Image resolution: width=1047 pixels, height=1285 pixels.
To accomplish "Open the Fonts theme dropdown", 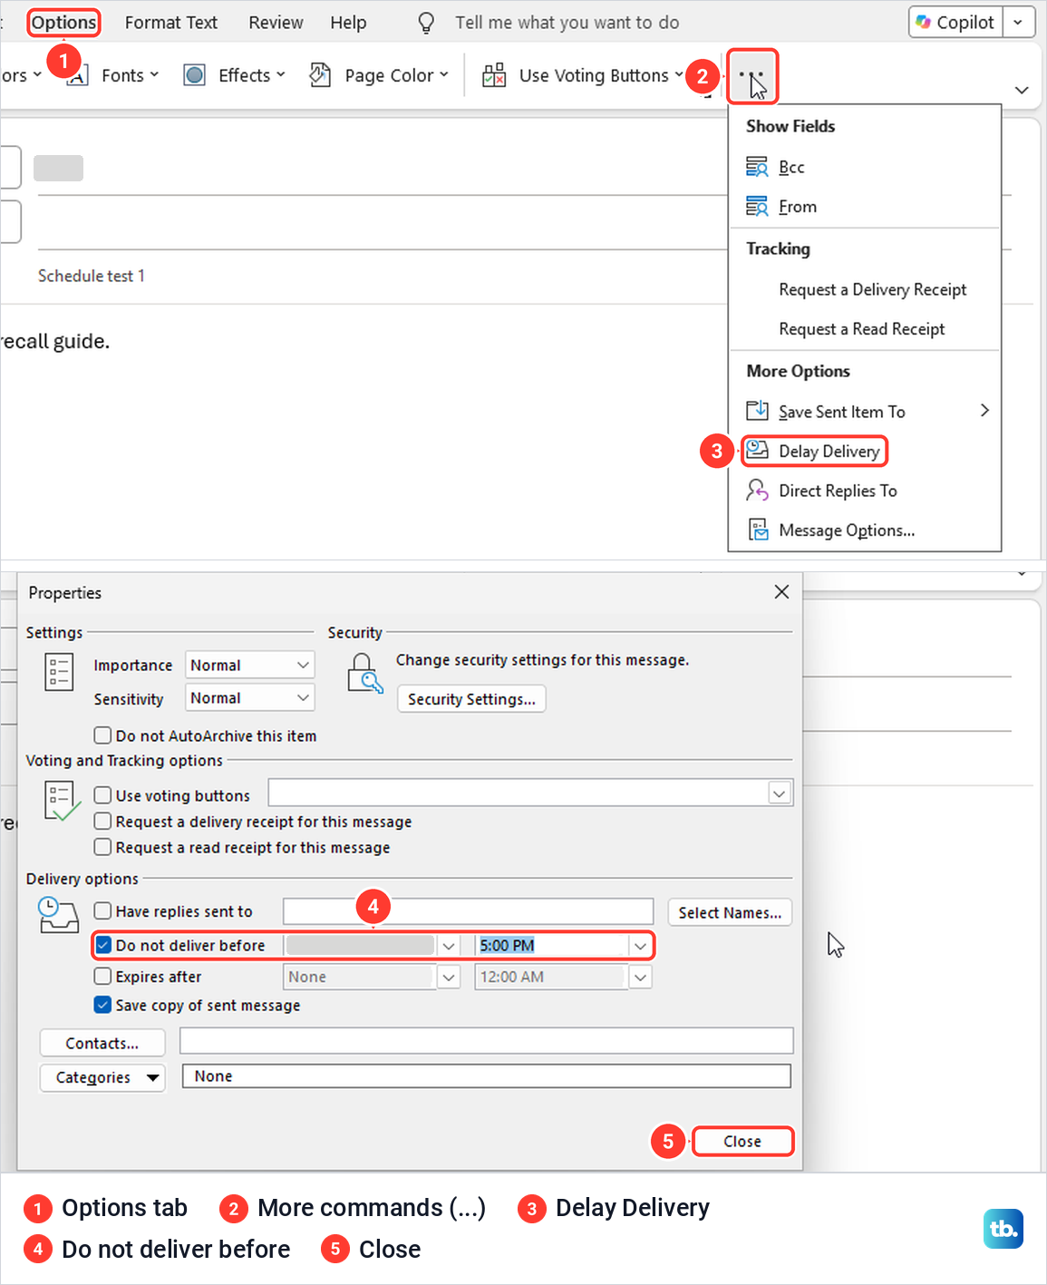I will [130, 75].
